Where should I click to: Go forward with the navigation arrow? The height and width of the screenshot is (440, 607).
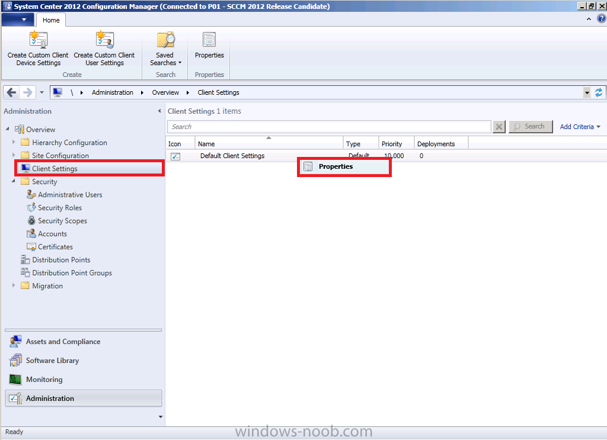pyautogui.click(x=28, y=92)
